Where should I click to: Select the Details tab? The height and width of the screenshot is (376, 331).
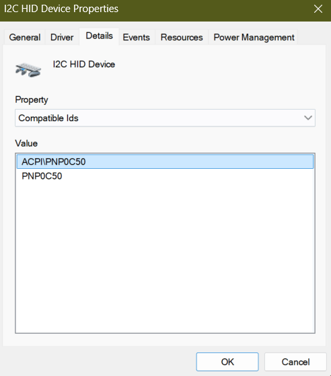point(100,36)
